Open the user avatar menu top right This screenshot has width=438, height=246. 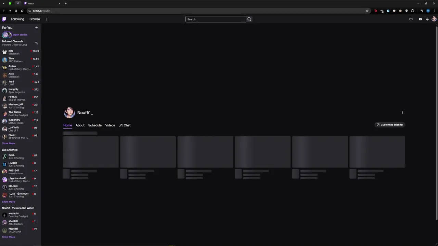tap(434, 19)
